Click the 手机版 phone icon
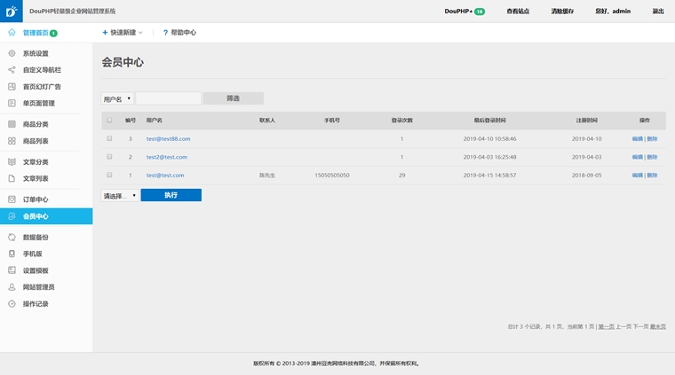The height and width of the screenshot is (375, 675). point(12,254)
